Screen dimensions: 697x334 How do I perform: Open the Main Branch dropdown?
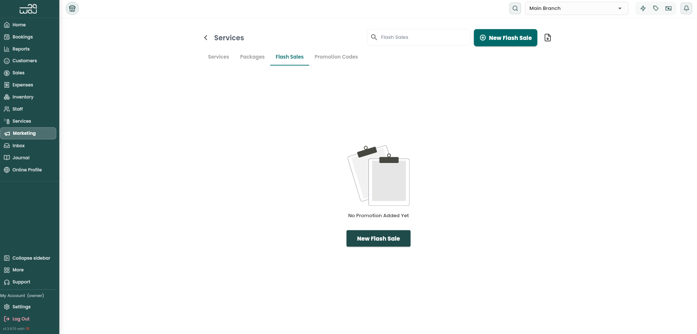point(576,8)
